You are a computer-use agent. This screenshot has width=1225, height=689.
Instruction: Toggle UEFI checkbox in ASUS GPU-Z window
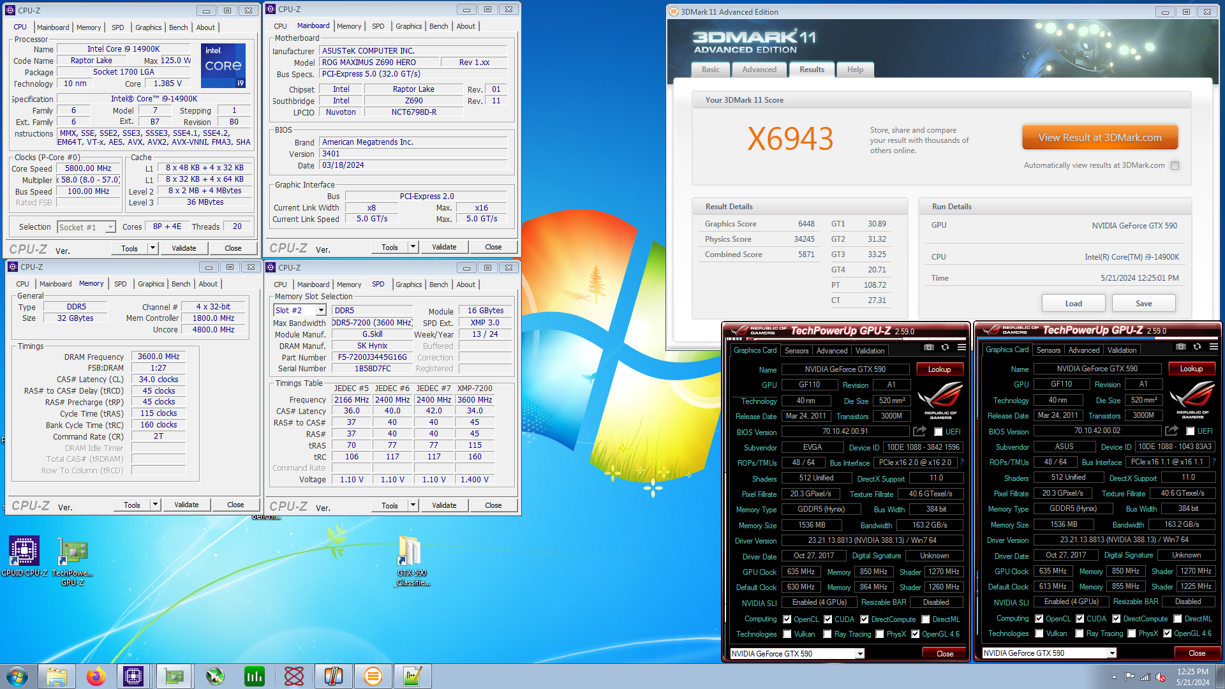point(1190,431)
